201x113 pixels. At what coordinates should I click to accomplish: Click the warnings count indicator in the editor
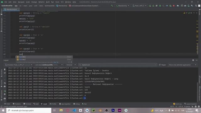point(186,13)
